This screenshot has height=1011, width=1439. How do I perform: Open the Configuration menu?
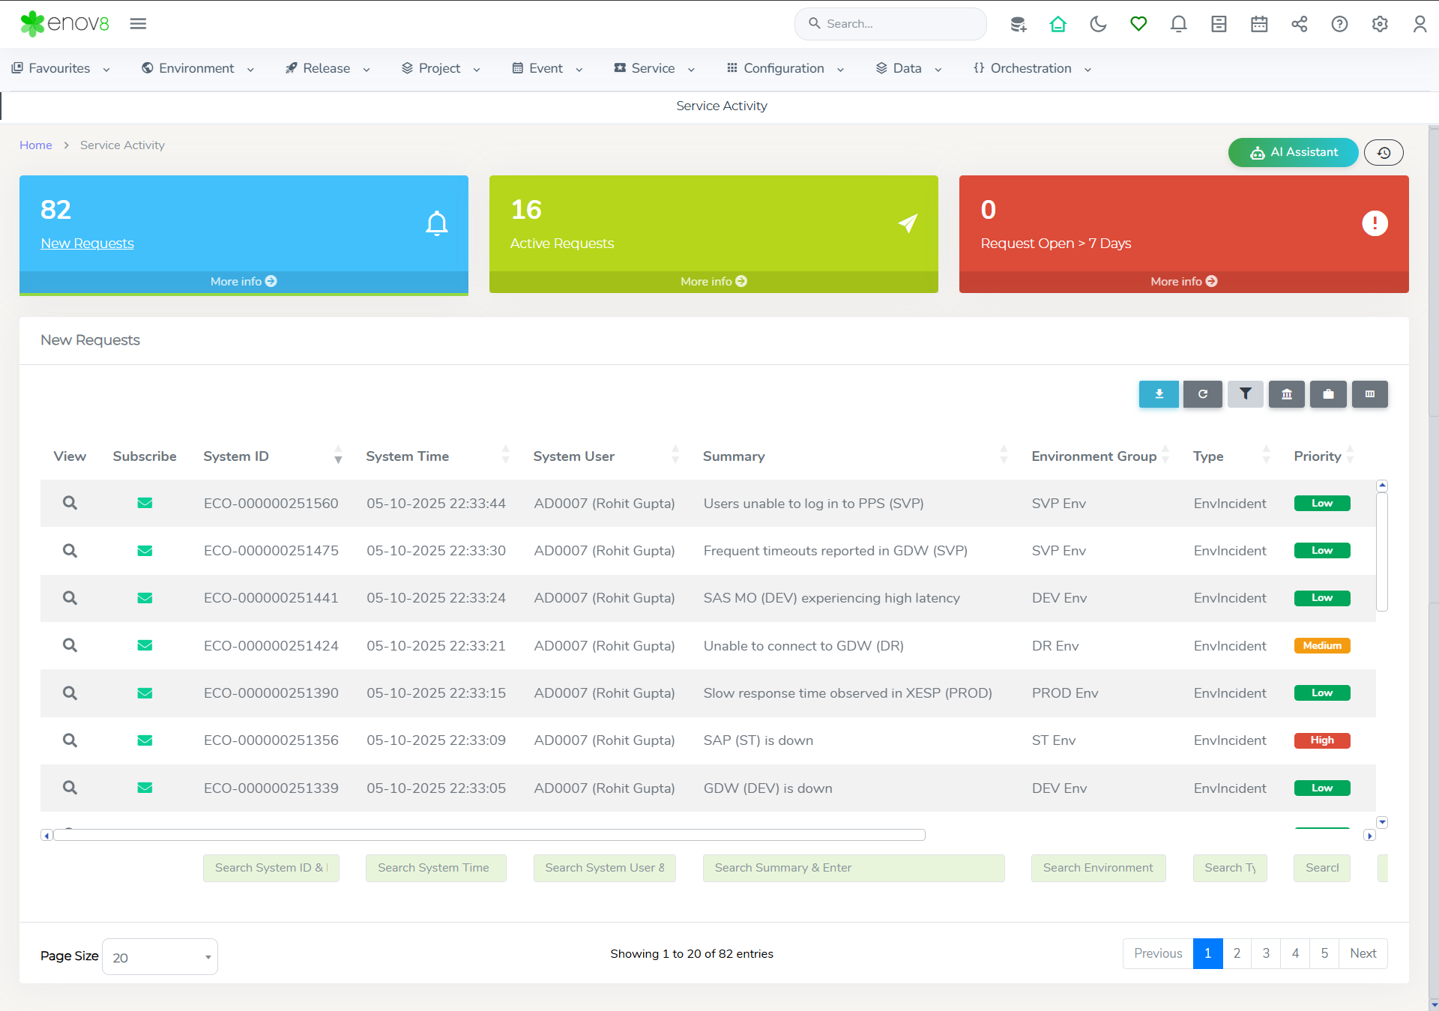point(785,68)
